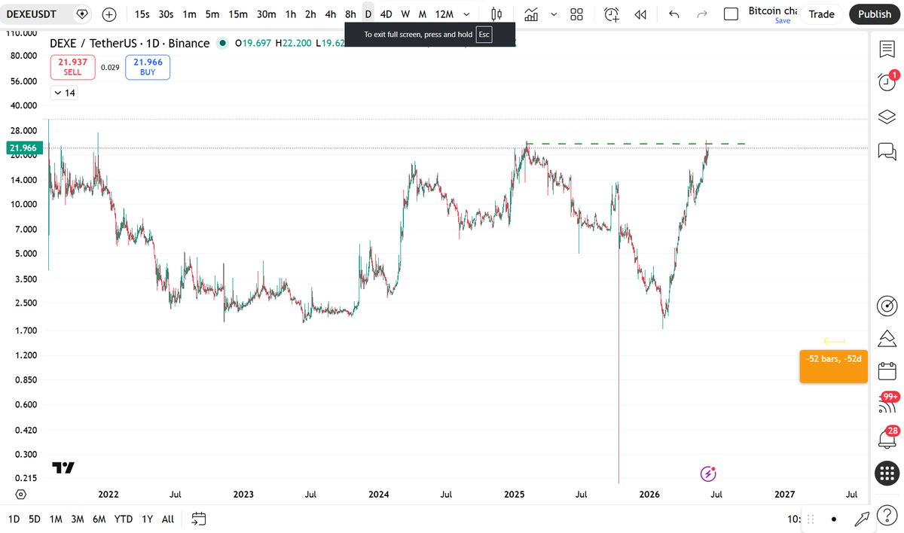The image size is (904, 533).
Task: Open the chats speech bubble icon
Action: point(887,151)
